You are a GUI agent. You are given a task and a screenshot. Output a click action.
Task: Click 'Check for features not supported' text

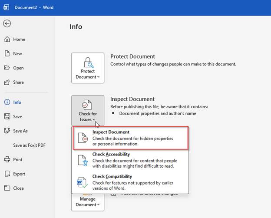click(133, 183)
